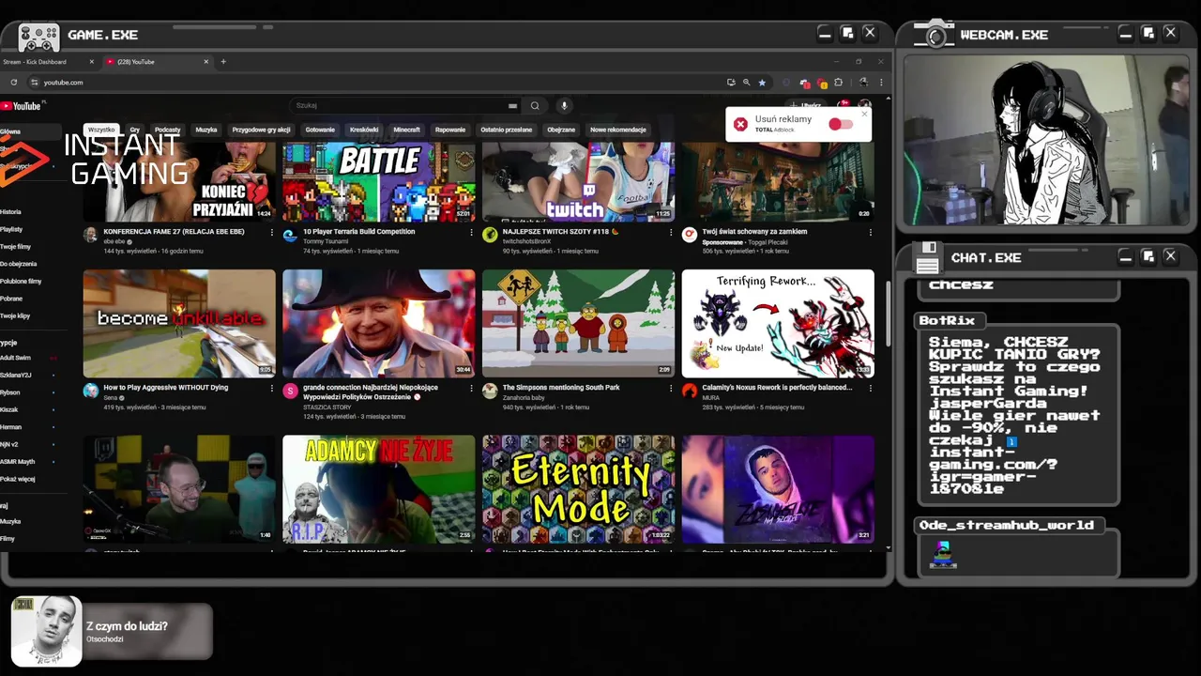
Task: Open options for the Topgal Plecaki sponsored ad
Action: pyautogui.click(x=870, y=232)
